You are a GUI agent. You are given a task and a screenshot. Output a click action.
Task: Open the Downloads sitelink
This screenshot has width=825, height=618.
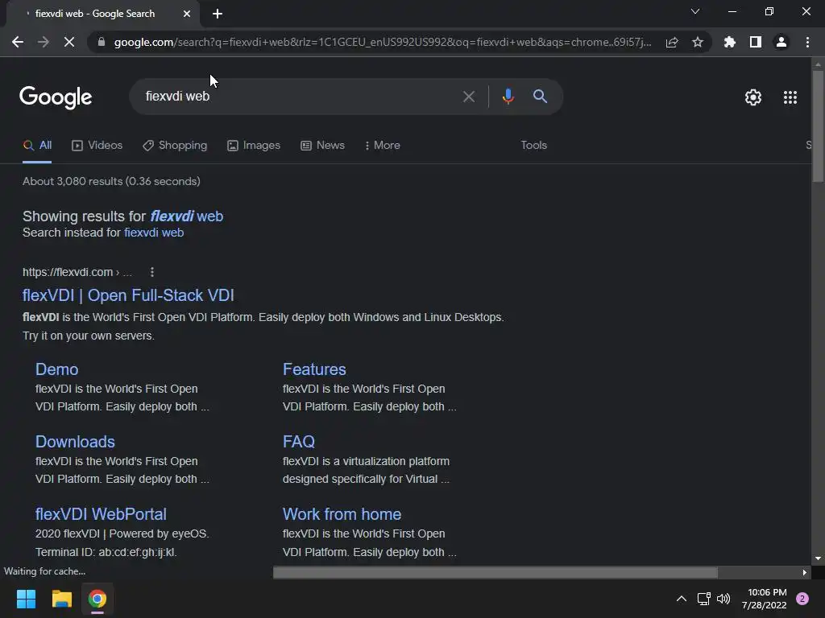[75, 442]
